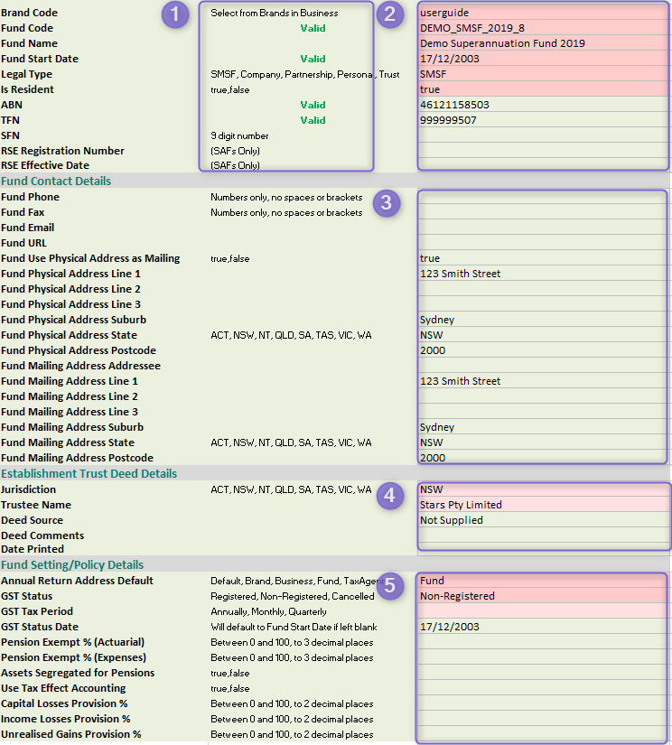
Task: Select empty Use Tax Effect Accounting value cell
Action: (543, 688)
